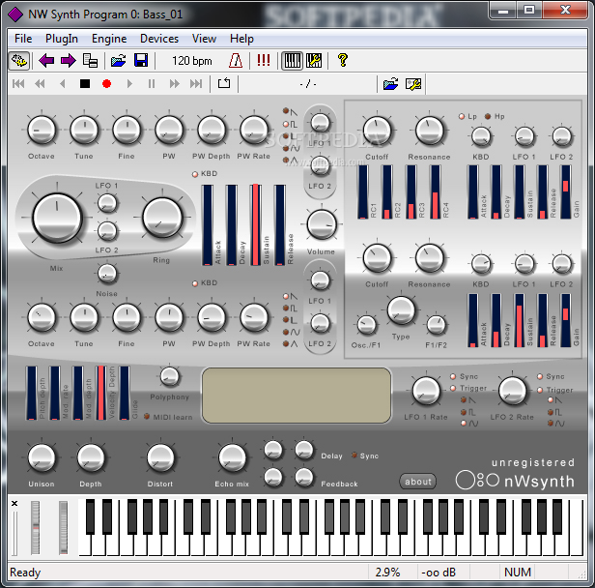The height and width of the screenshot is (588, 595).
Task: Click the LFO 2 Rate knob
Action: [x=512, y=391]
